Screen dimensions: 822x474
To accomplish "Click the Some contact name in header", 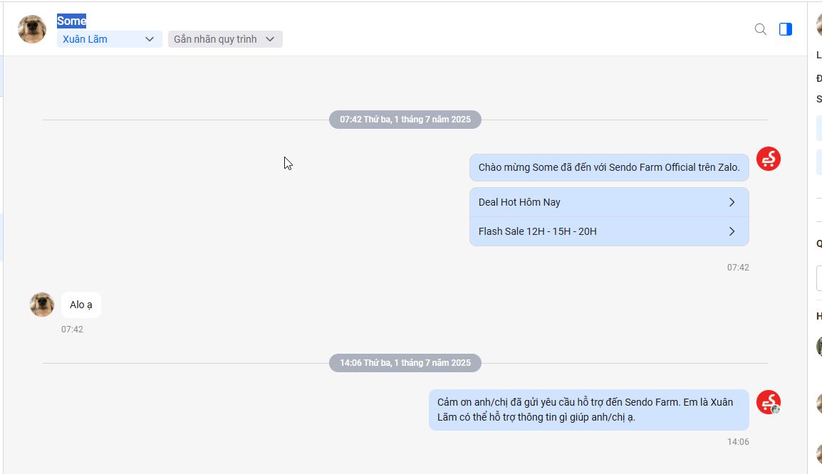I will 71,21.
